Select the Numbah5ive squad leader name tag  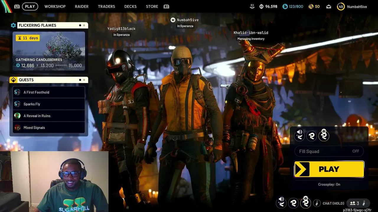(x=188, y=20)
